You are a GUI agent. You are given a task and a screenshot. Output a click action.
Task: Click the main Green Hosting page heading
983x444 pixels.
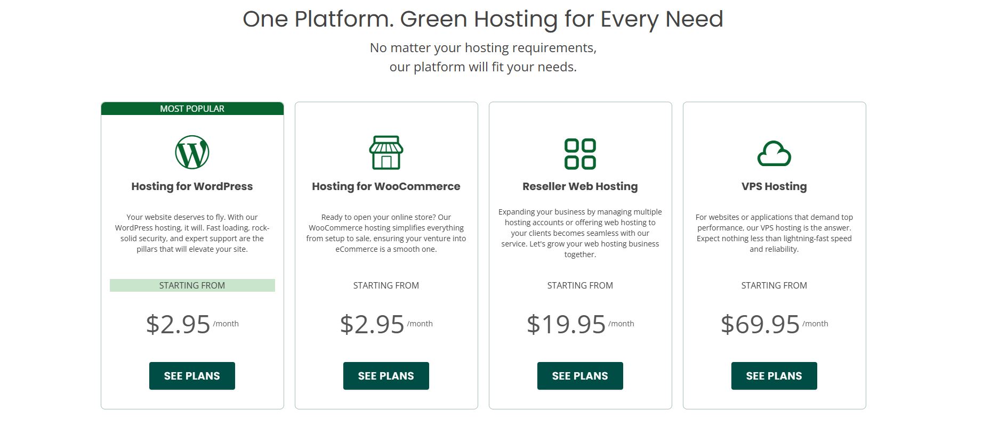(x=482, y=19)
